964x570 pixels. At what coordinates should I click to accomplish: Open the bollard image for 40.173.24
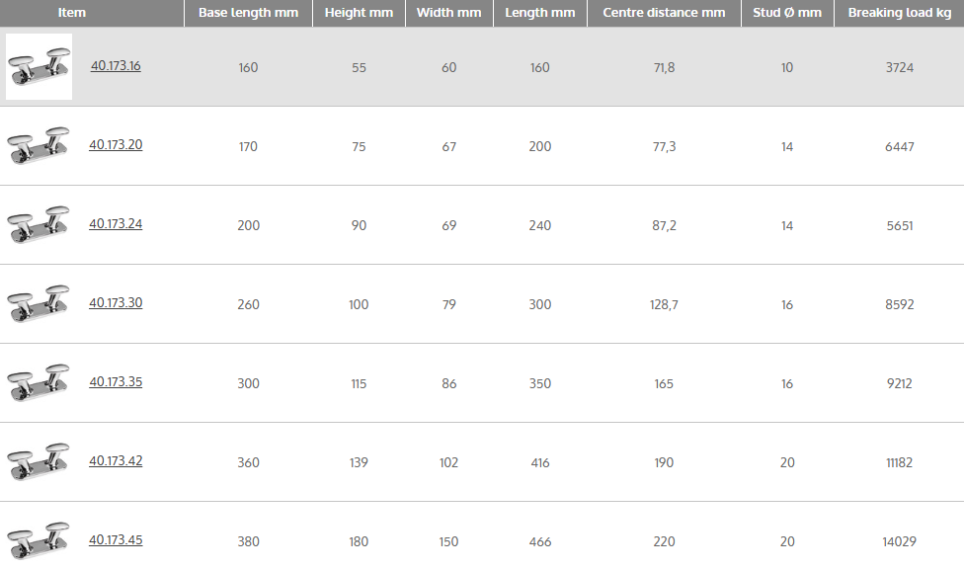coord(39,224)
